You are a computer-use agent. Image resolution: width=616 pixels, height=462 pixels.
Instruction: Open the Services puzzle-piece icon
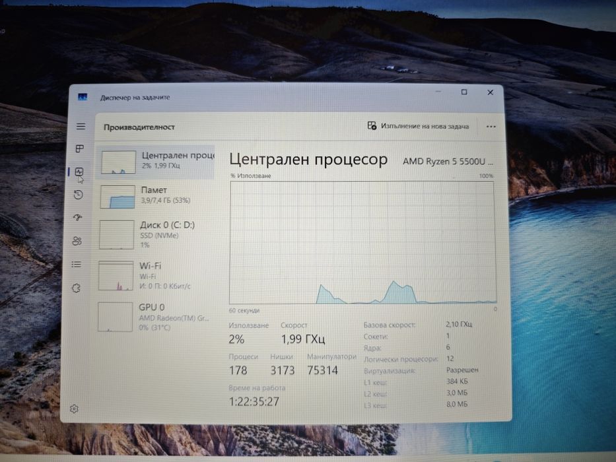tap(76, 288)
